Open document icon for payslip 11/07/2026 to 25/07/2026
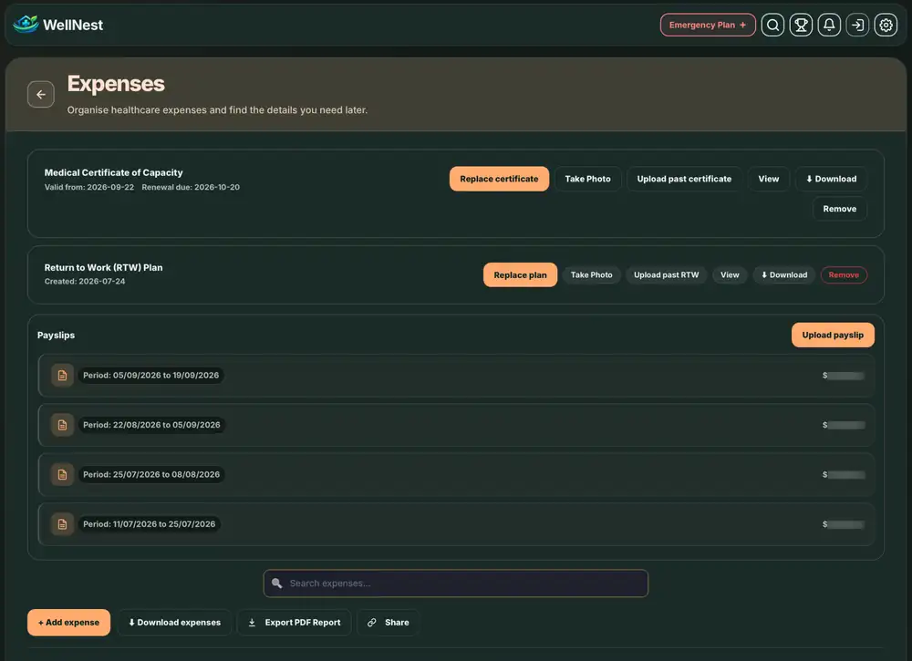 tap(62, 524)
